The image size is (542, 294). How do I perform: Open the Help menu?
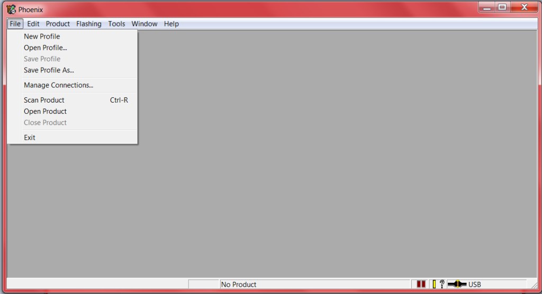tap(171, 24)
